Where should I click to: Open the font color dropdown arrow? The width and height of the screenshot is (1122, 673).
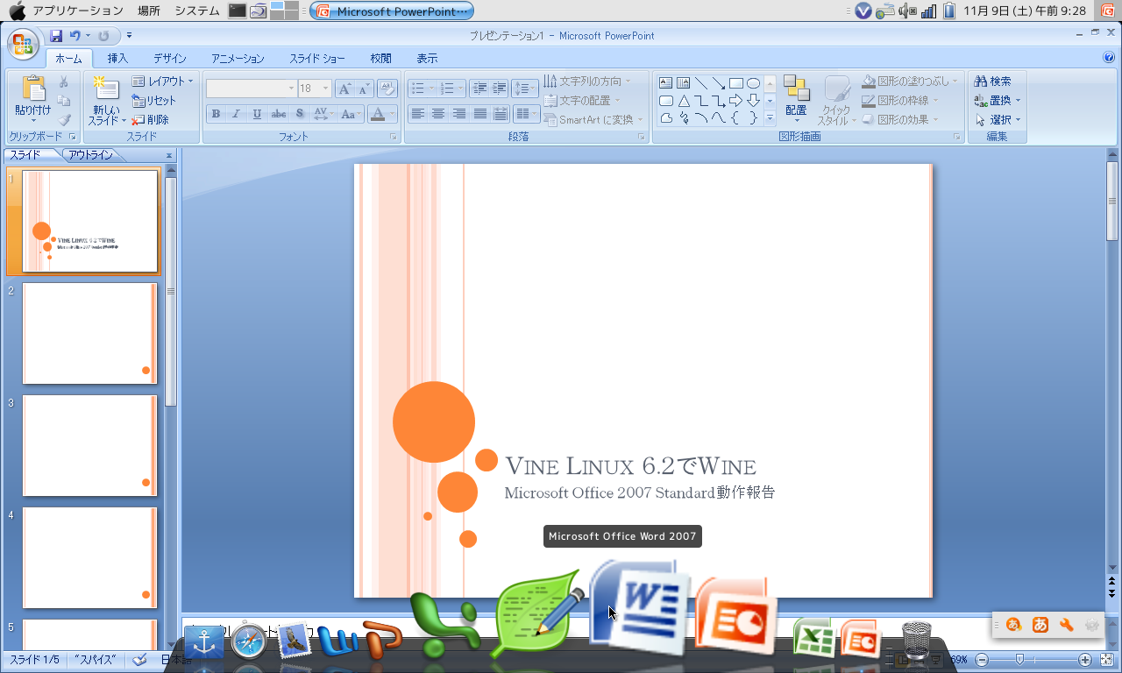(392, 114)
